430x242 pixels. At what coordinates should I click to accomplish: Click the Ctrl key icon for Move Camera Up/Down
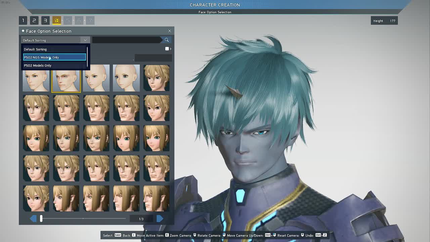tap(268, 235)
